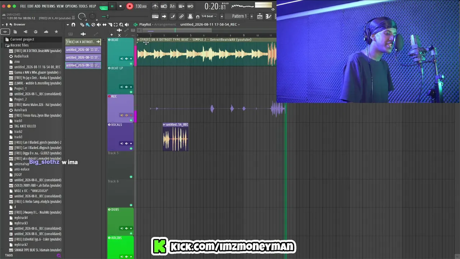Screen dimensions: 460x259
Task: Select TAG ANTZ KILLED file
Action: coord(25,126)
